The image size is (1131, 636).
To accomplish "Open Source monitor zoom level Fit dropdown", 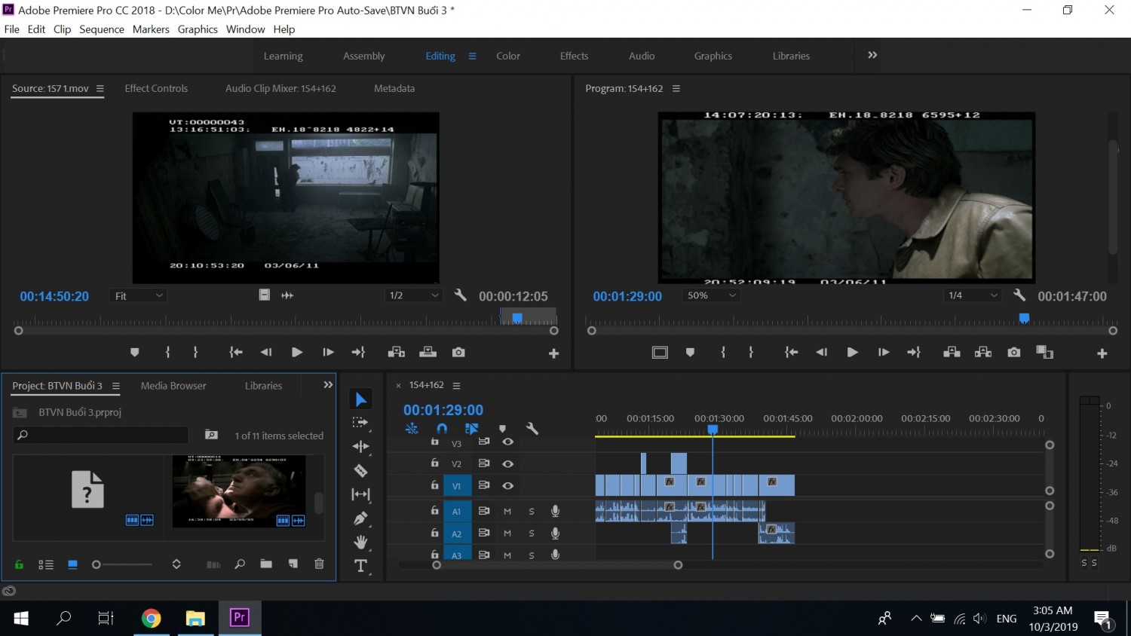I will tap(139, 296).
